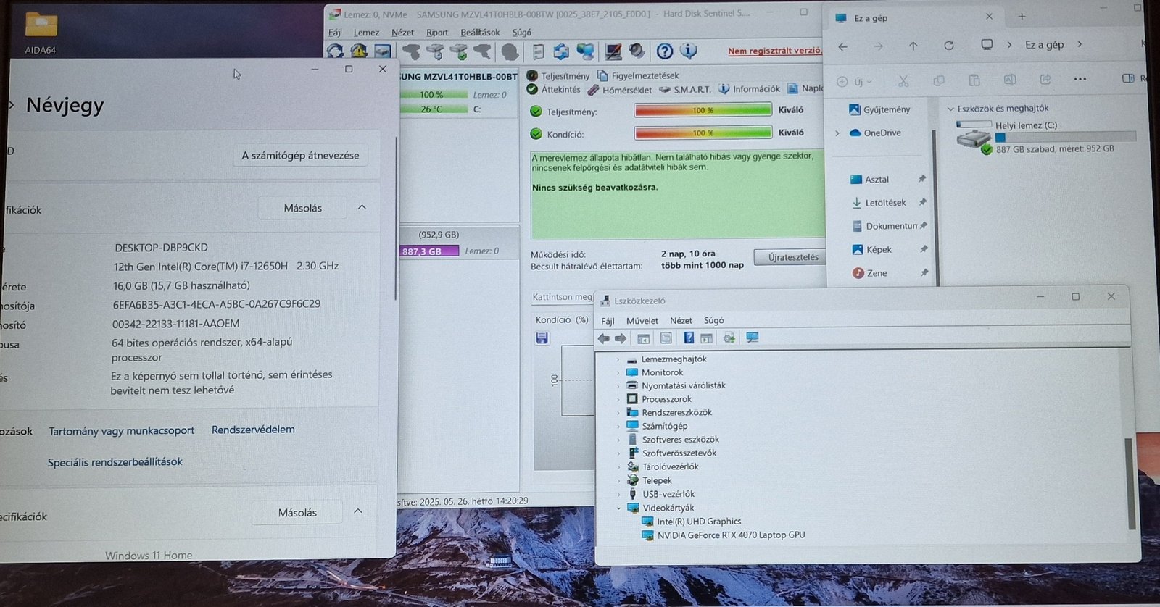1160x607 pixels.
Task: Open the AIDA64 desktop folder icon
Action: (x=41, y=25)
